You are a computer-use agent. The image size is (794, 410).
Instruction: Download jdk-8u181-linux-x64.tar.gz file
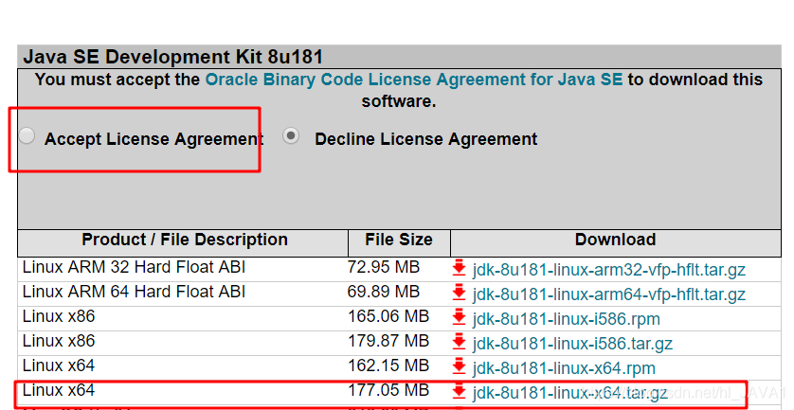[570, 393]
